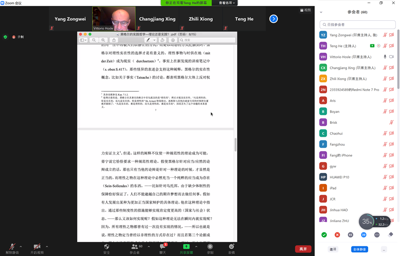This screenshot has width=400, height=256.
Task: Open the more options (...) participants menu
Action: (x=384, y=249)
